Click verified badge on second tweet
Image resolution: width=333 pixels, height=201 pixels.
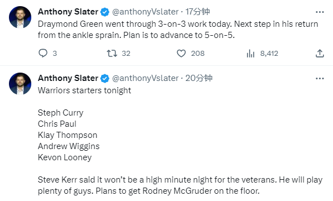pos(104,78)
